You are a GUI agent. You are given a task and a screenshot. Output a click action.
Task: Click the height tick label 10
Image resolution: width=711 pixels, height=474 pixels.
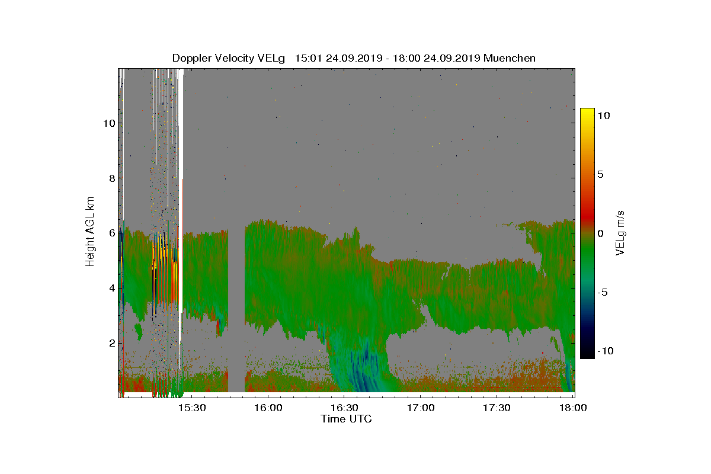[108, 123]
